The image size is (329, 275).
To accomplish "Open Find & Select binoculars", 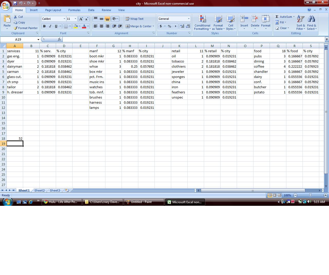I will [x=312, y=19].
